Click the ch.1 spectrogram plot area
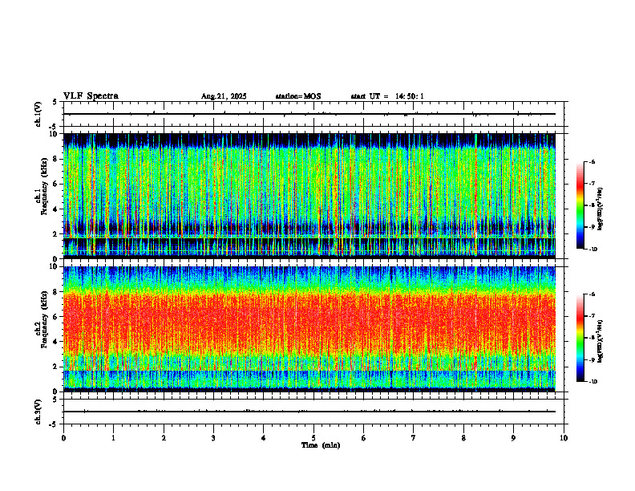Viewport: 635px width, 491px height. point(309,196)
